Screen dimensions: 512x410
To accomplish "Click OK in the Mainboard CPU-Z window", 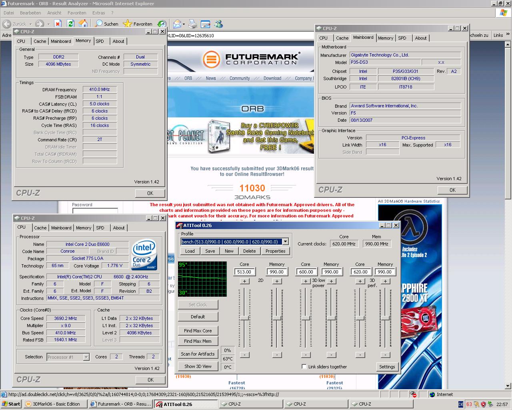I will [452, 190].
